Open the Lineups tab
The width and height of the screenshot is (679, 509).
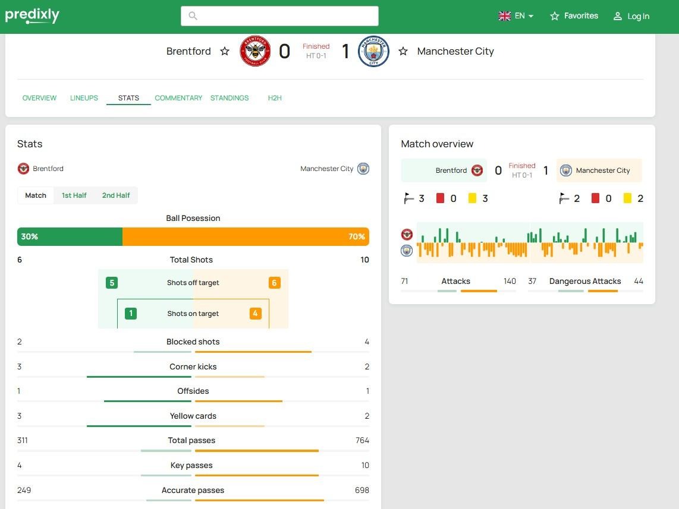point(84,98)
